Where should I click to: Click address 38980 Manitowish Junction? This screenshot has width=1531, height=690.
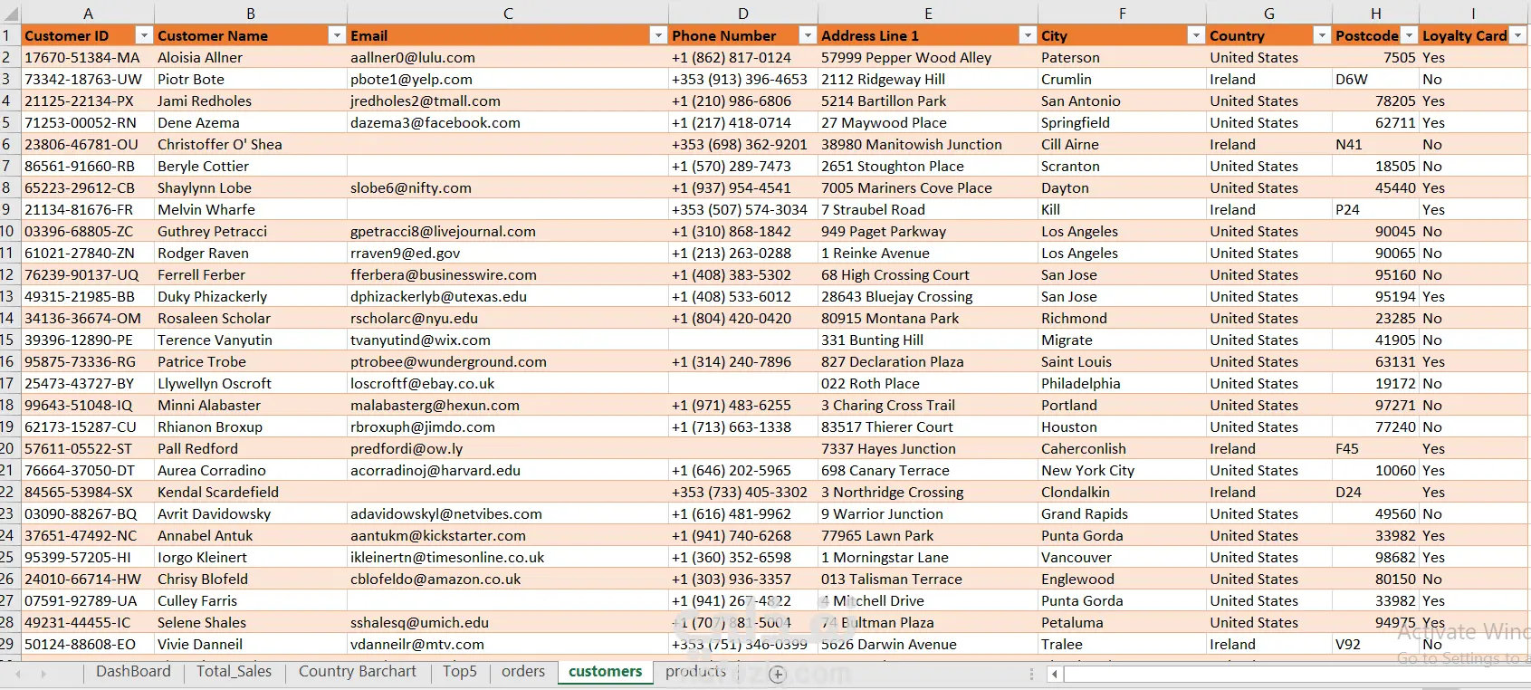[x=928, y=144]
